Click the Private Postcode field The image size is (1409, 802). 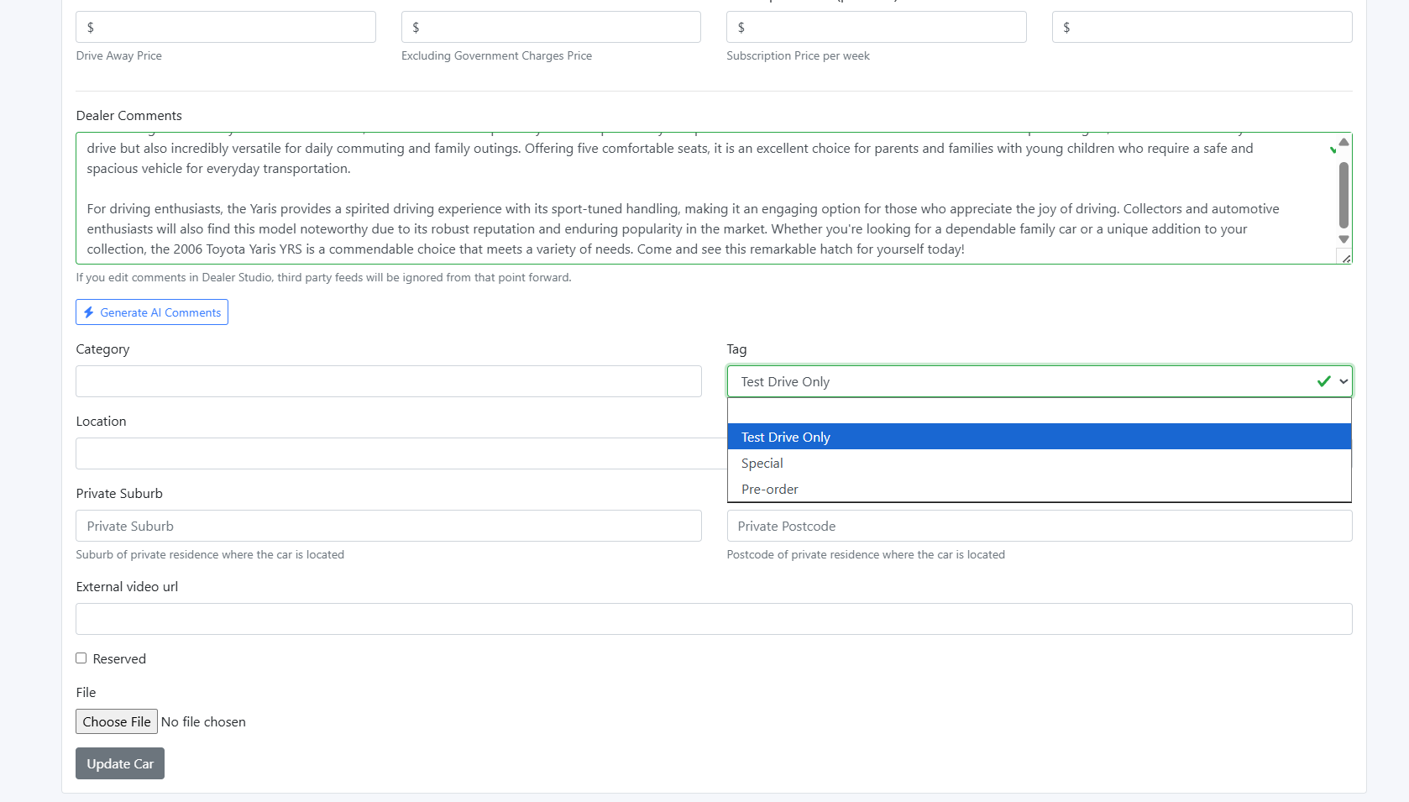1039,526
